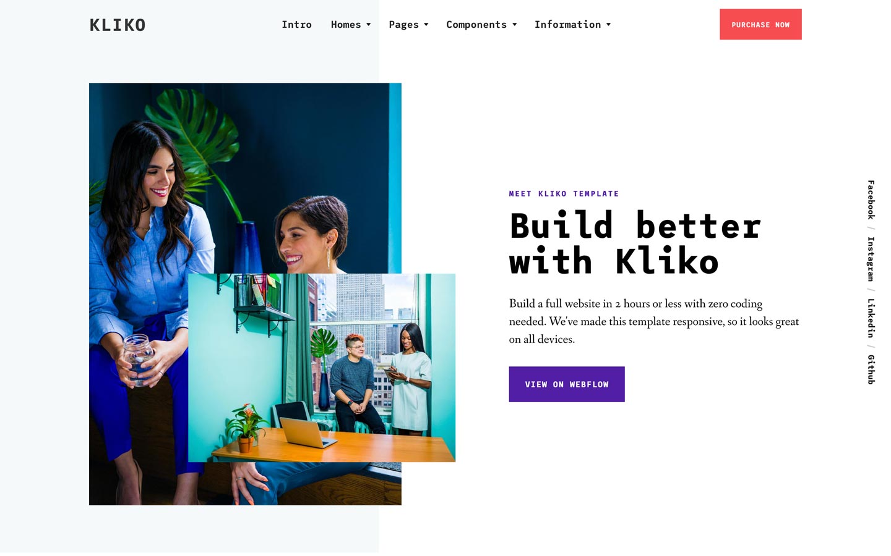Open the Pages menu label
Image resolution: width=891 pixels, height=556 pixels.
(x=403, y=25)
